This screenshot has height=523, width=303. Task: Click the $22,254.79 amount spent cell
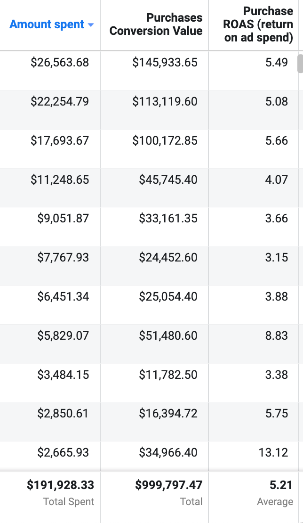coord(60,102)
